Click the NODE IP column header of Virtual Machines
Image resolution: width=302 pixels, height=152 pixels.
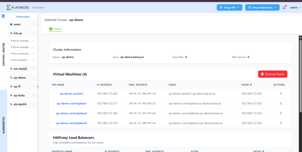[247, 85]
